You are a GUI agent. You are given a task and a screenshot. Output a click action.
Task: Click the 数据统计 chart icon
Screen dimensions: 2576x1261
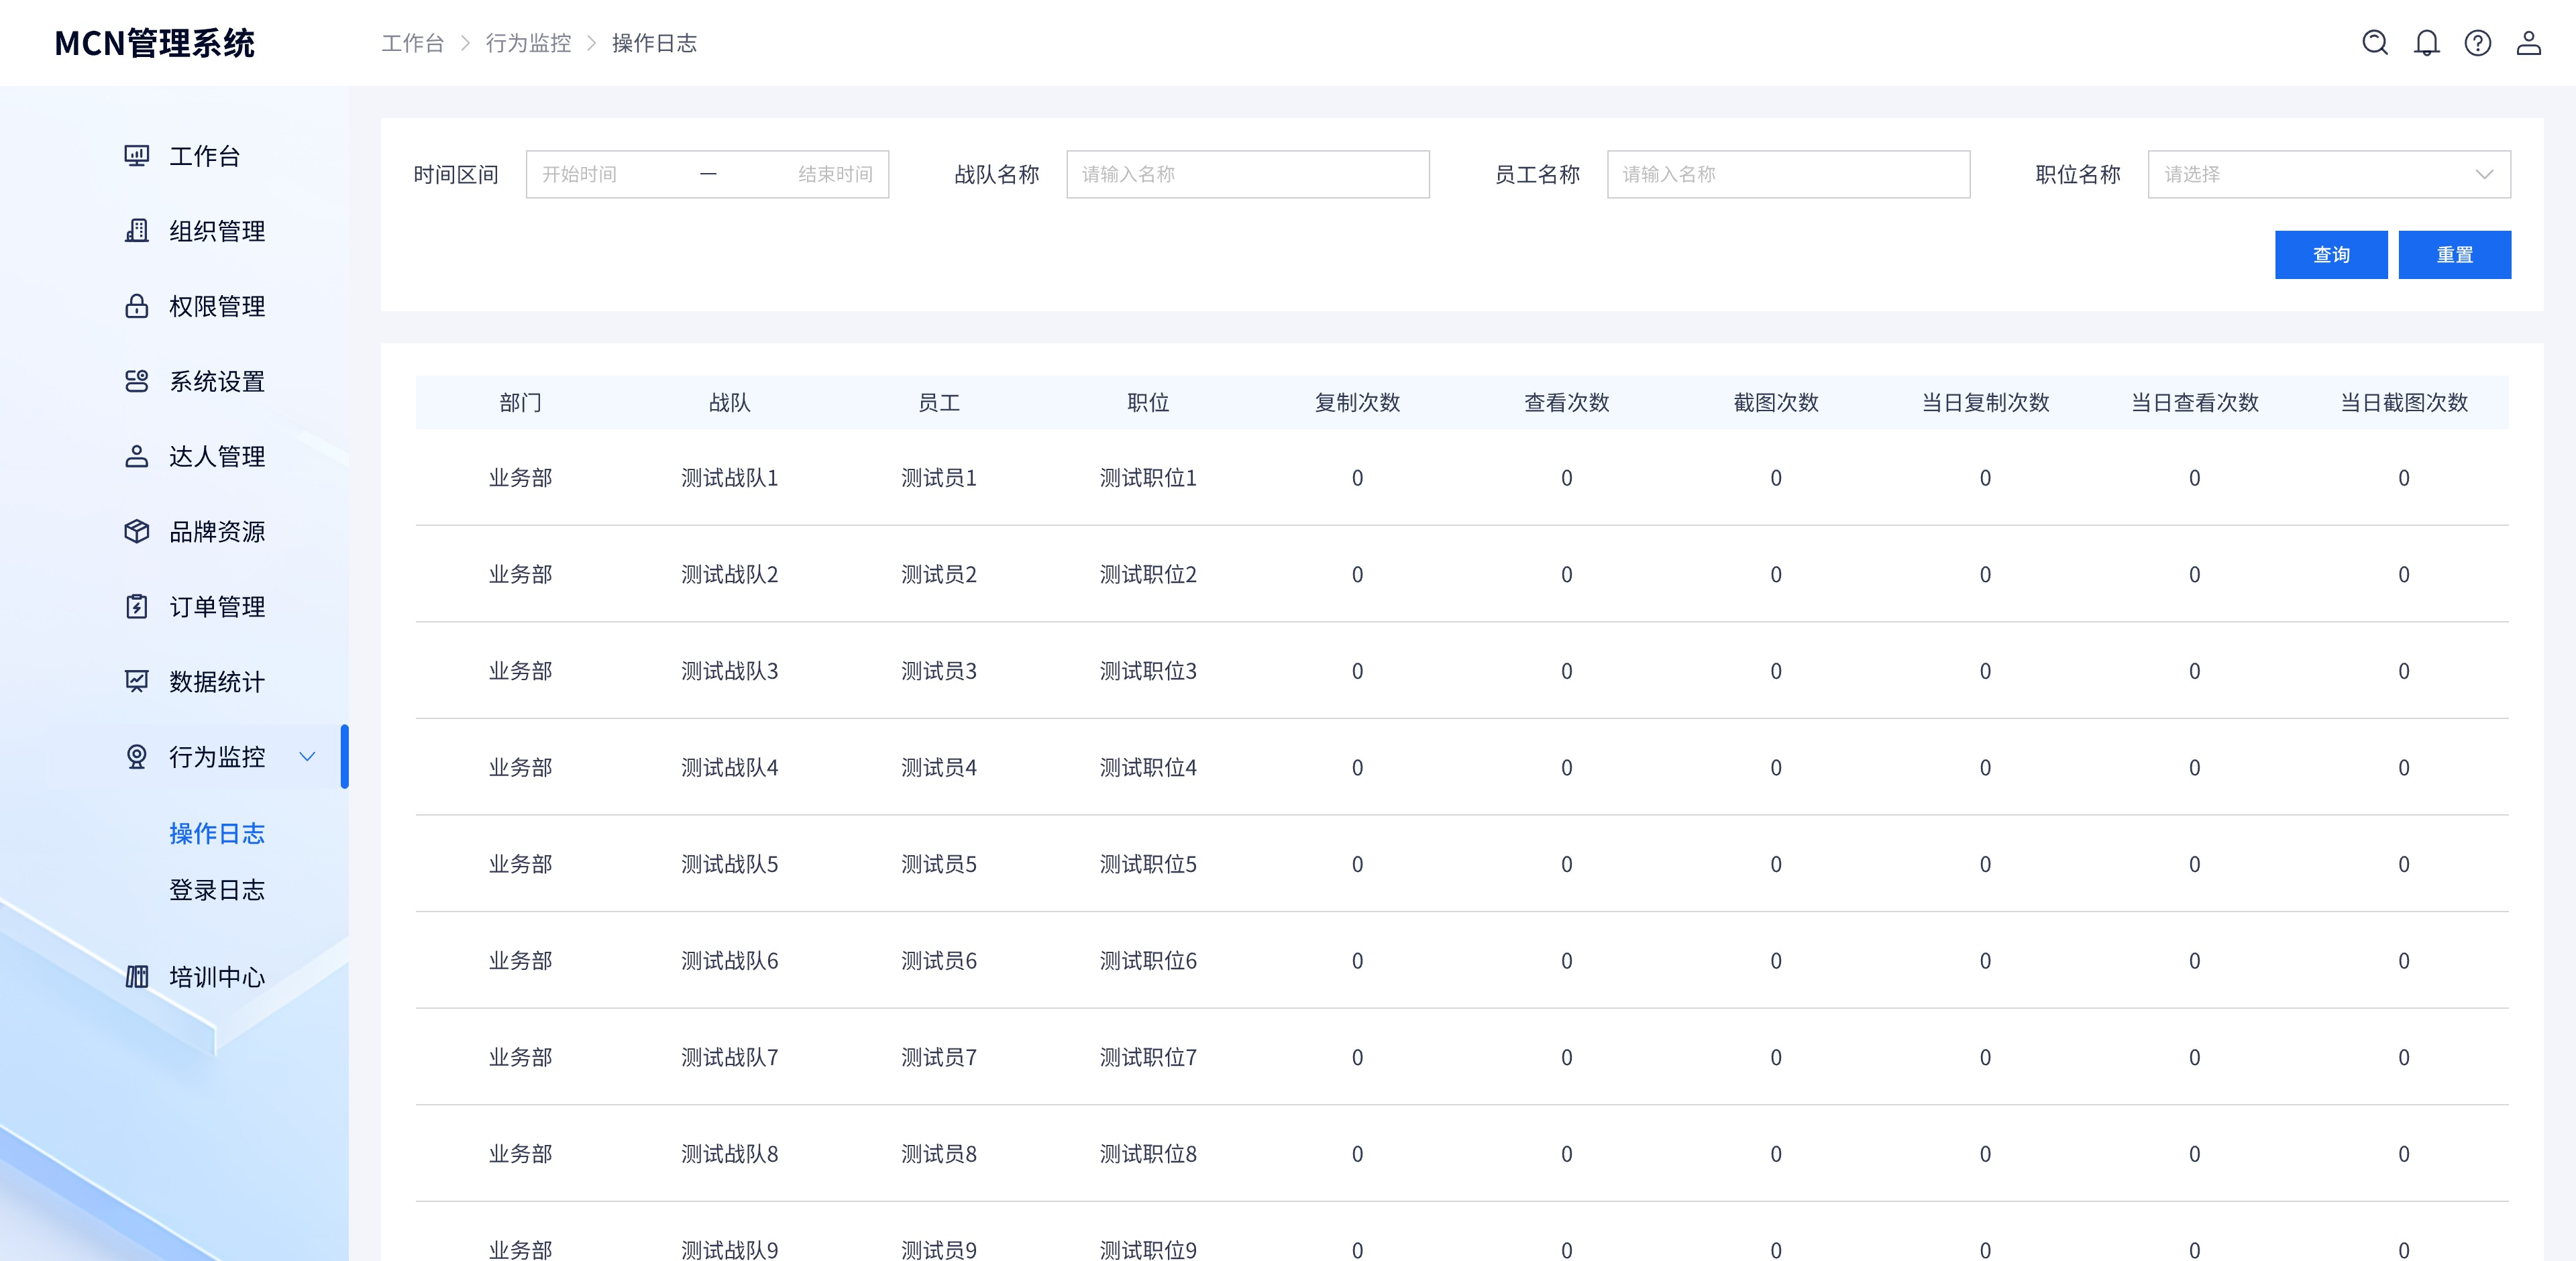tap(137, 681)
